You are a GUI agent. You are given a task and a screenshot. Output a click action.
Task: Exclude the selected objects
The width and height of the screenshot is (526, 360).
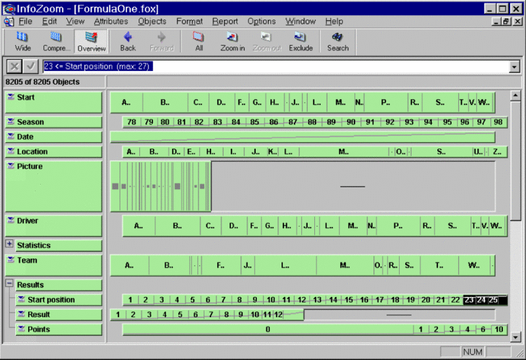[x=300, y=41]
